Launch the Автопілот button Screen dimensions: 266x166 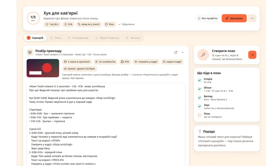click(234, 18)
